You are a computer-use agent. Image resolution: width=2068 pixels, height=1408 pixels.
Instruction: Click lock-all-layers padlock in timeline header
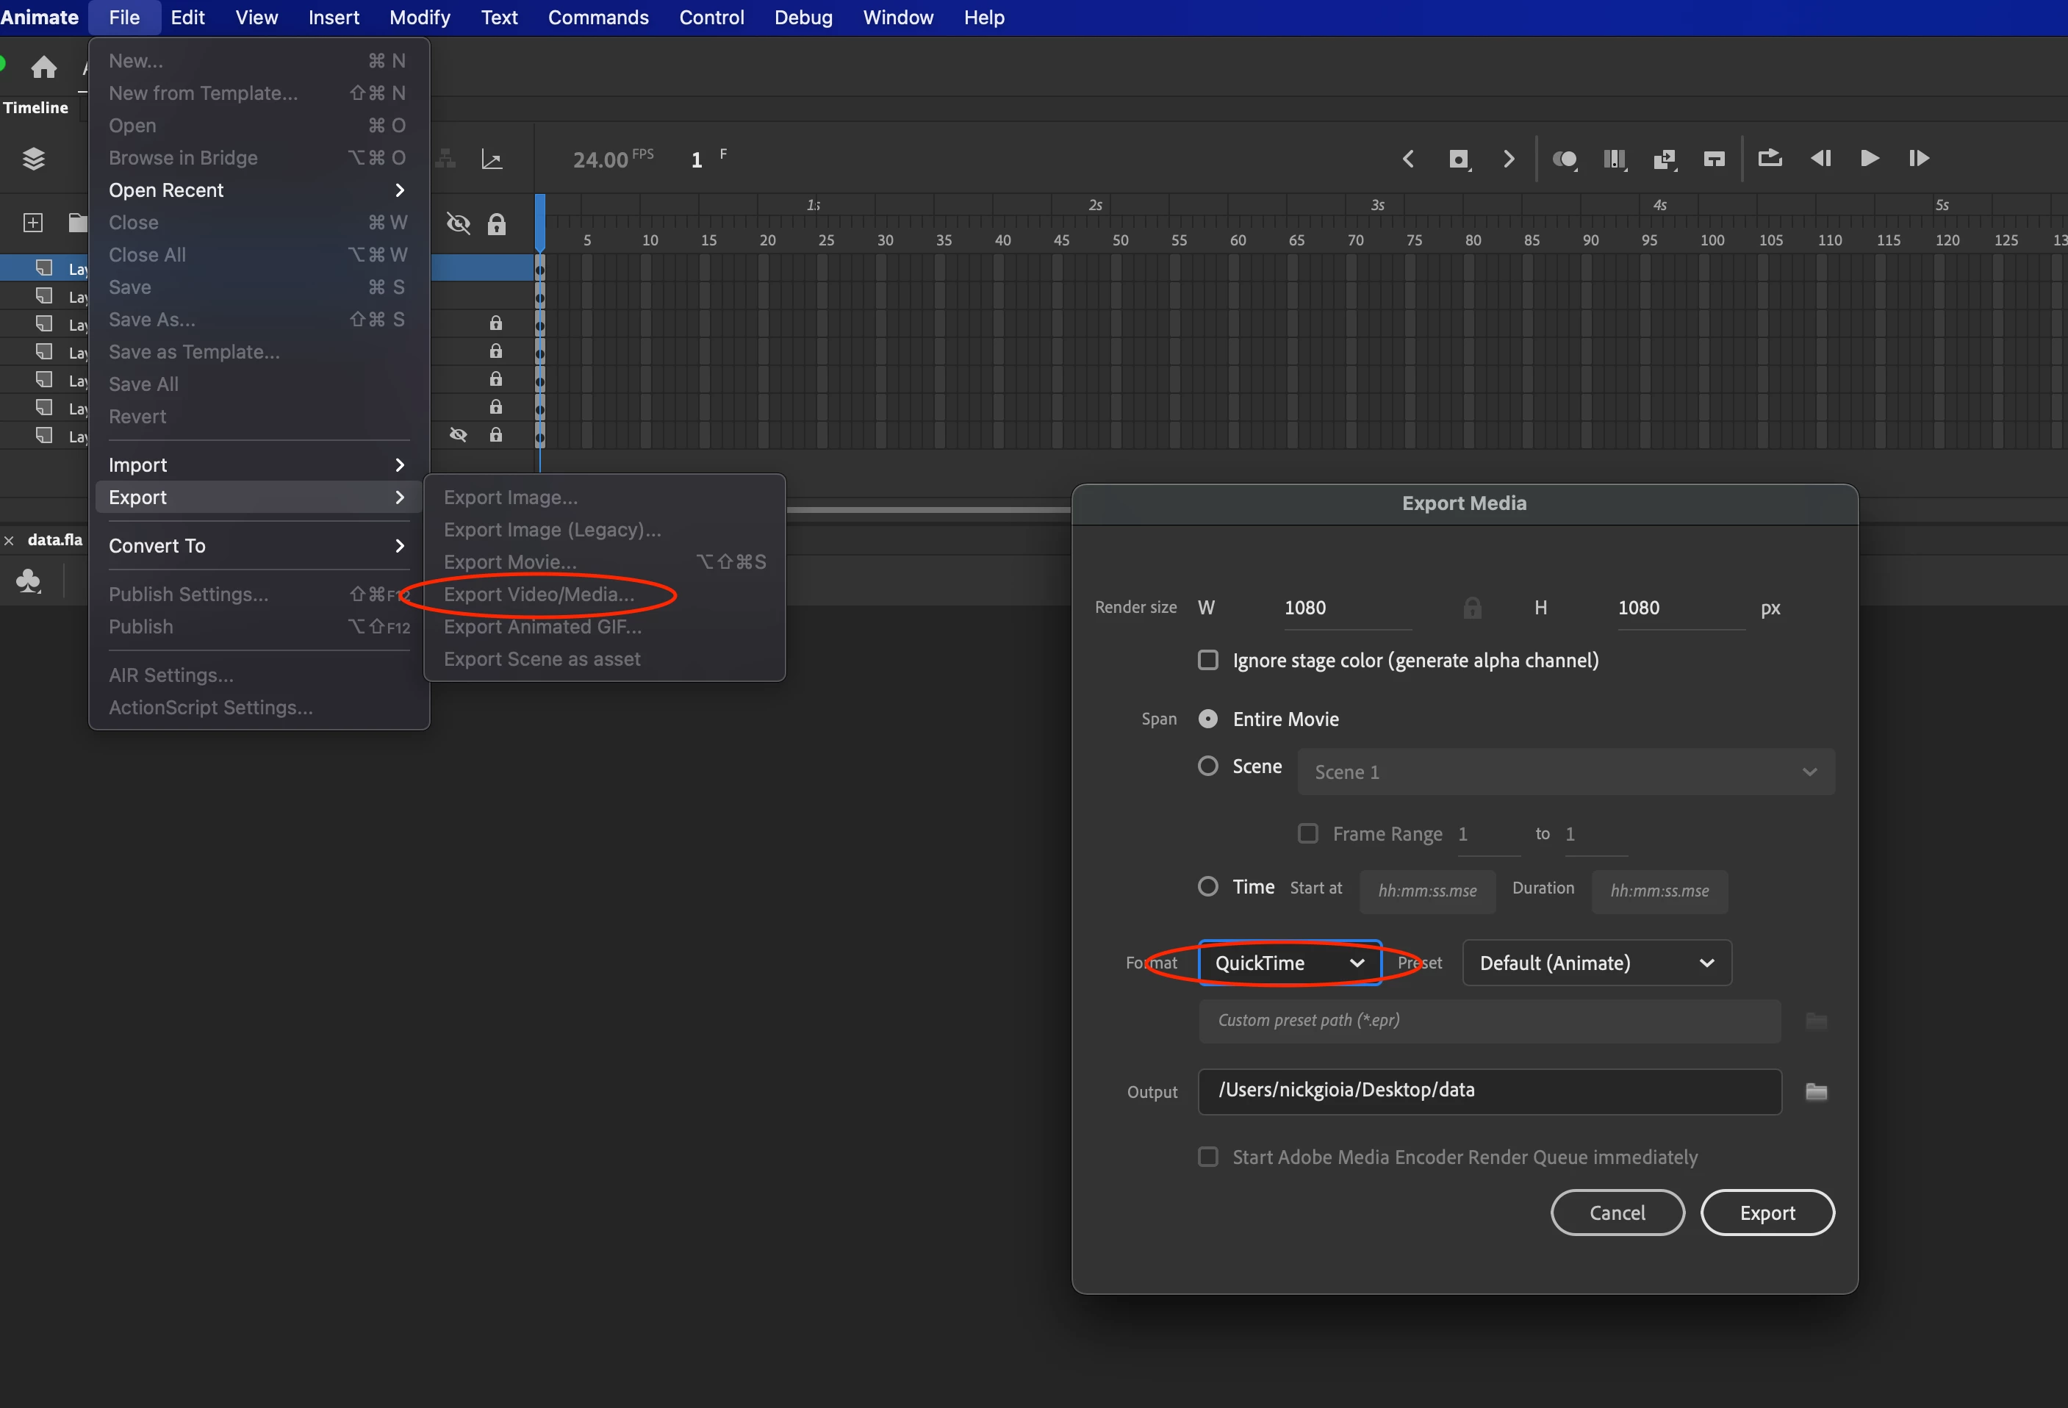497,223
